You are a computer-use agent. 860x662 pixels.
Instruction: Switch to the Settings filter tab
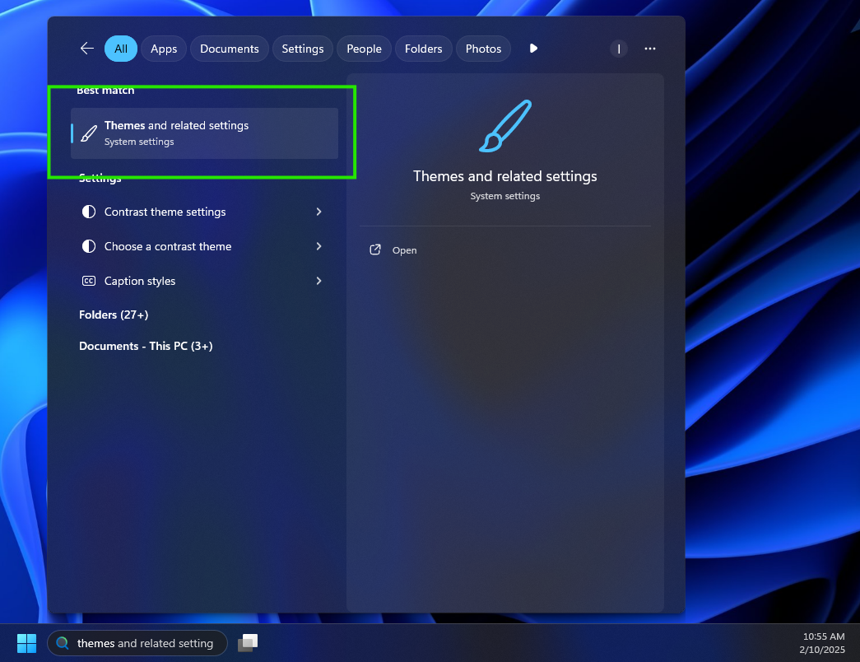303,49
